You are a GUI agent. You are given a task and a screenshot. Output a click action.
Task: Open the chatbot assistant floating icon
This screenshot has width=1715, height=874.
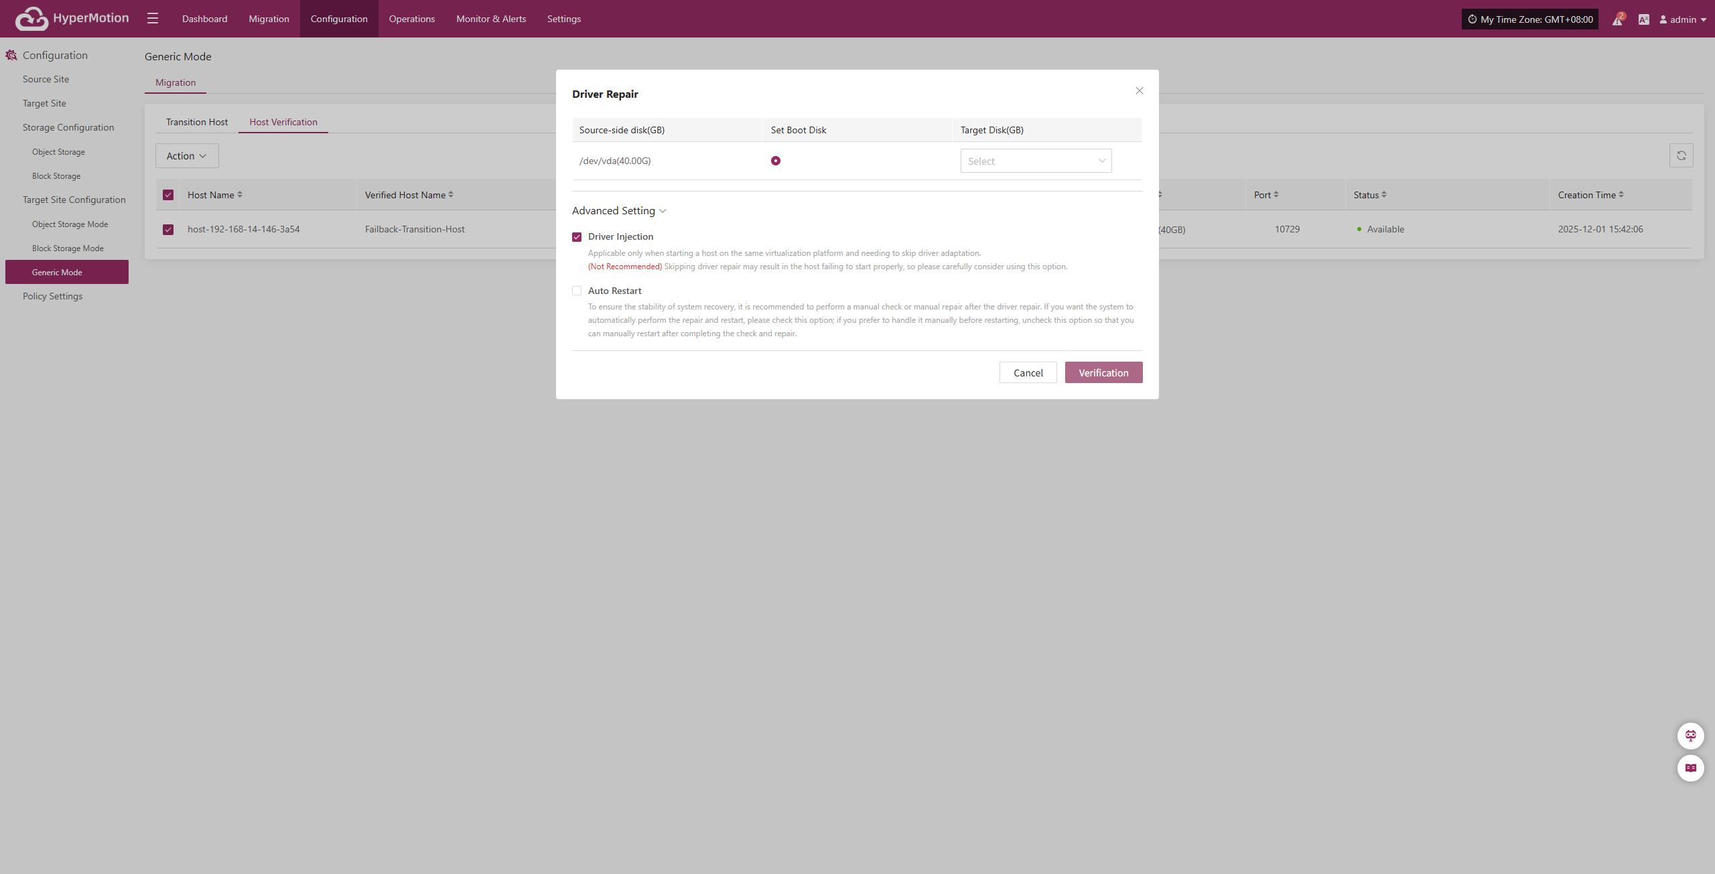[1690, 735]
